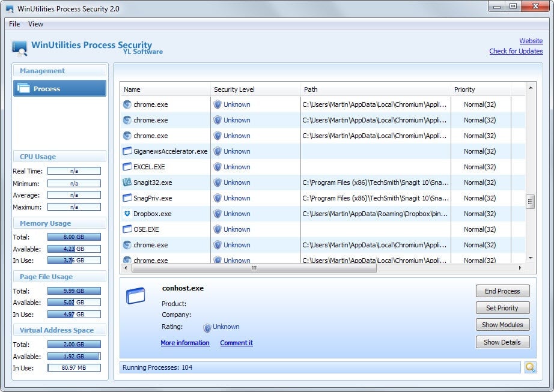The height and width of the screenshot is (392, 554).
Task: Click the Page File Usage panel header
Action: [x=59, y=277]
